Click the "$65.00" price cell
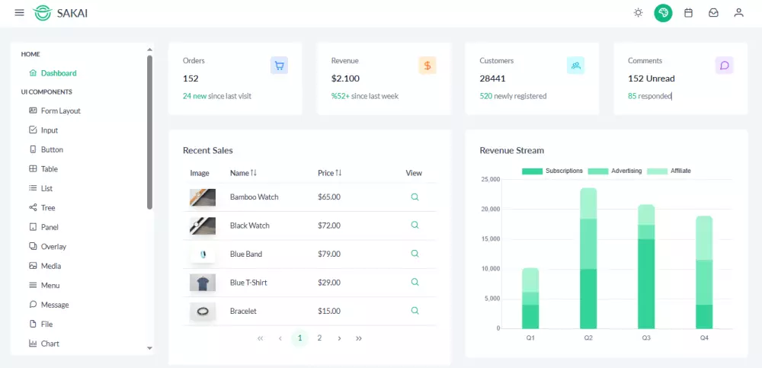The image size is (762, 368). [x=329, y=197]
